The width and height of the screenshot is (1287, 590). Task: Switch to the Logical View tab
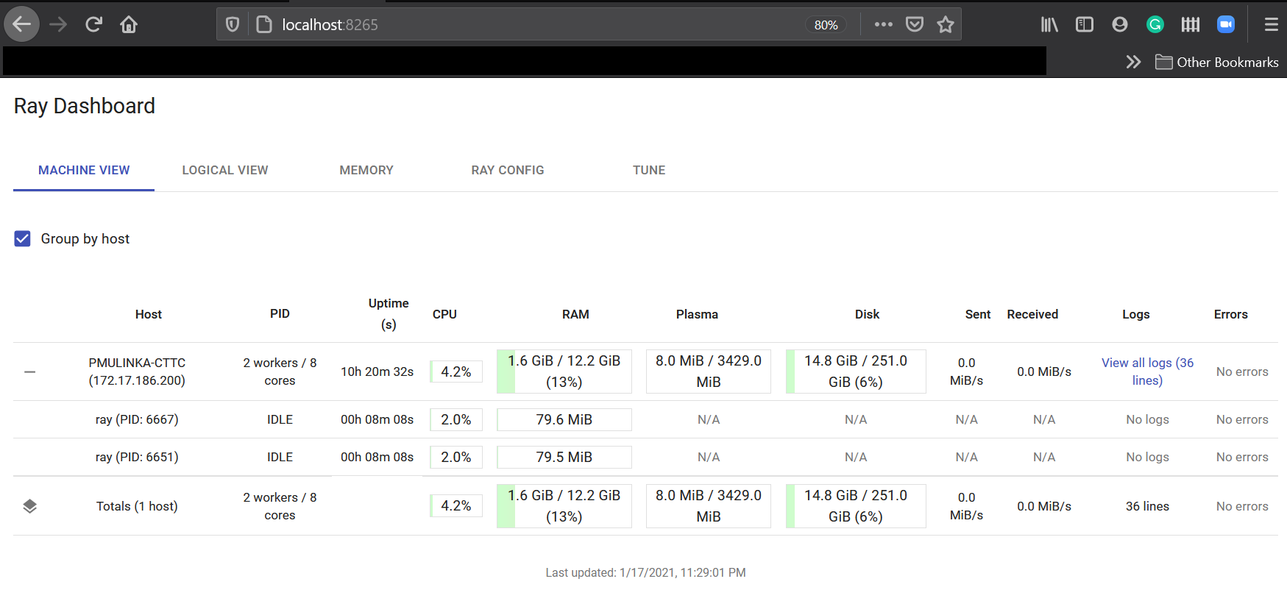click(225, 170)
